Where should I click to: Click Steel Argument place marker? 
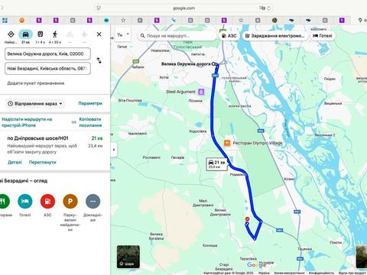click(201, 92)
